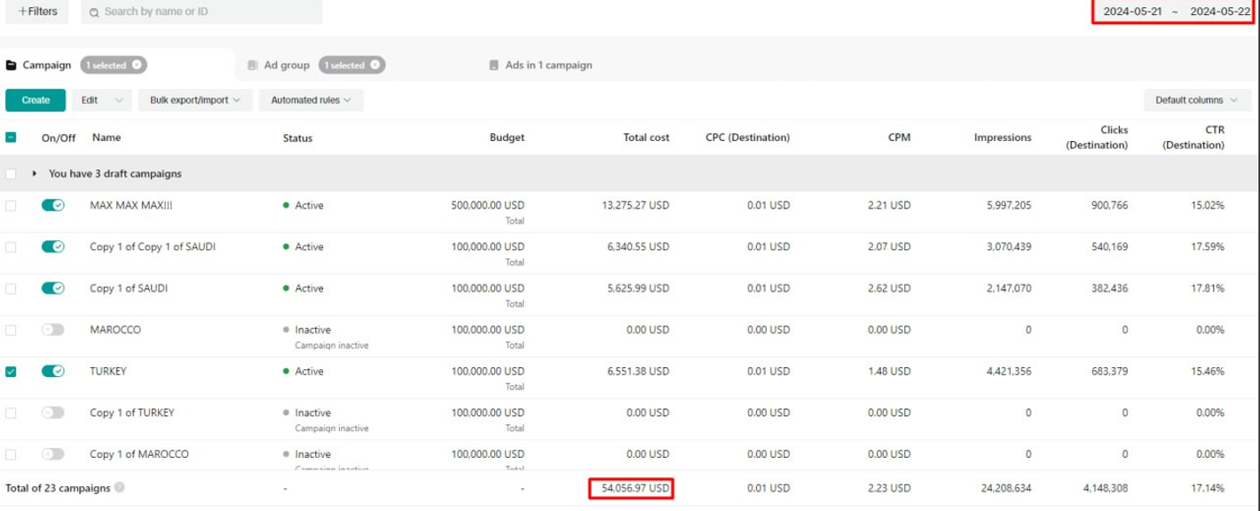Open the Filters button

[x=37, y=12]
